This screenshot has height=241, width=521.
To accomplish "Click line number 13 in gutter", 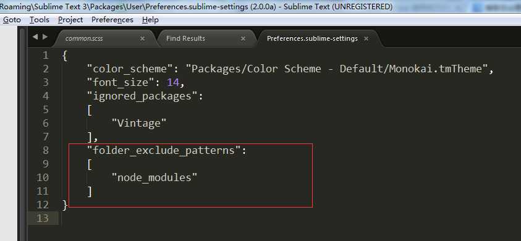I will [43, 218].
